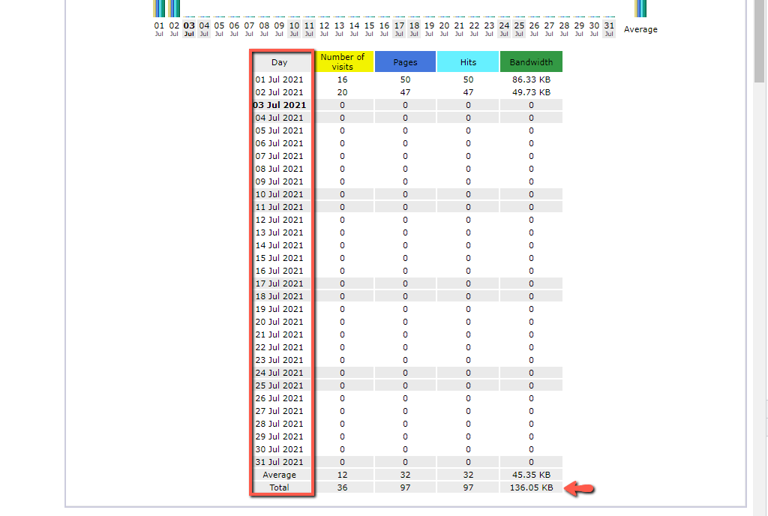This screenshot has height=516, width=768.
Task: Click the Average row label in table
Action: point(280,475)
